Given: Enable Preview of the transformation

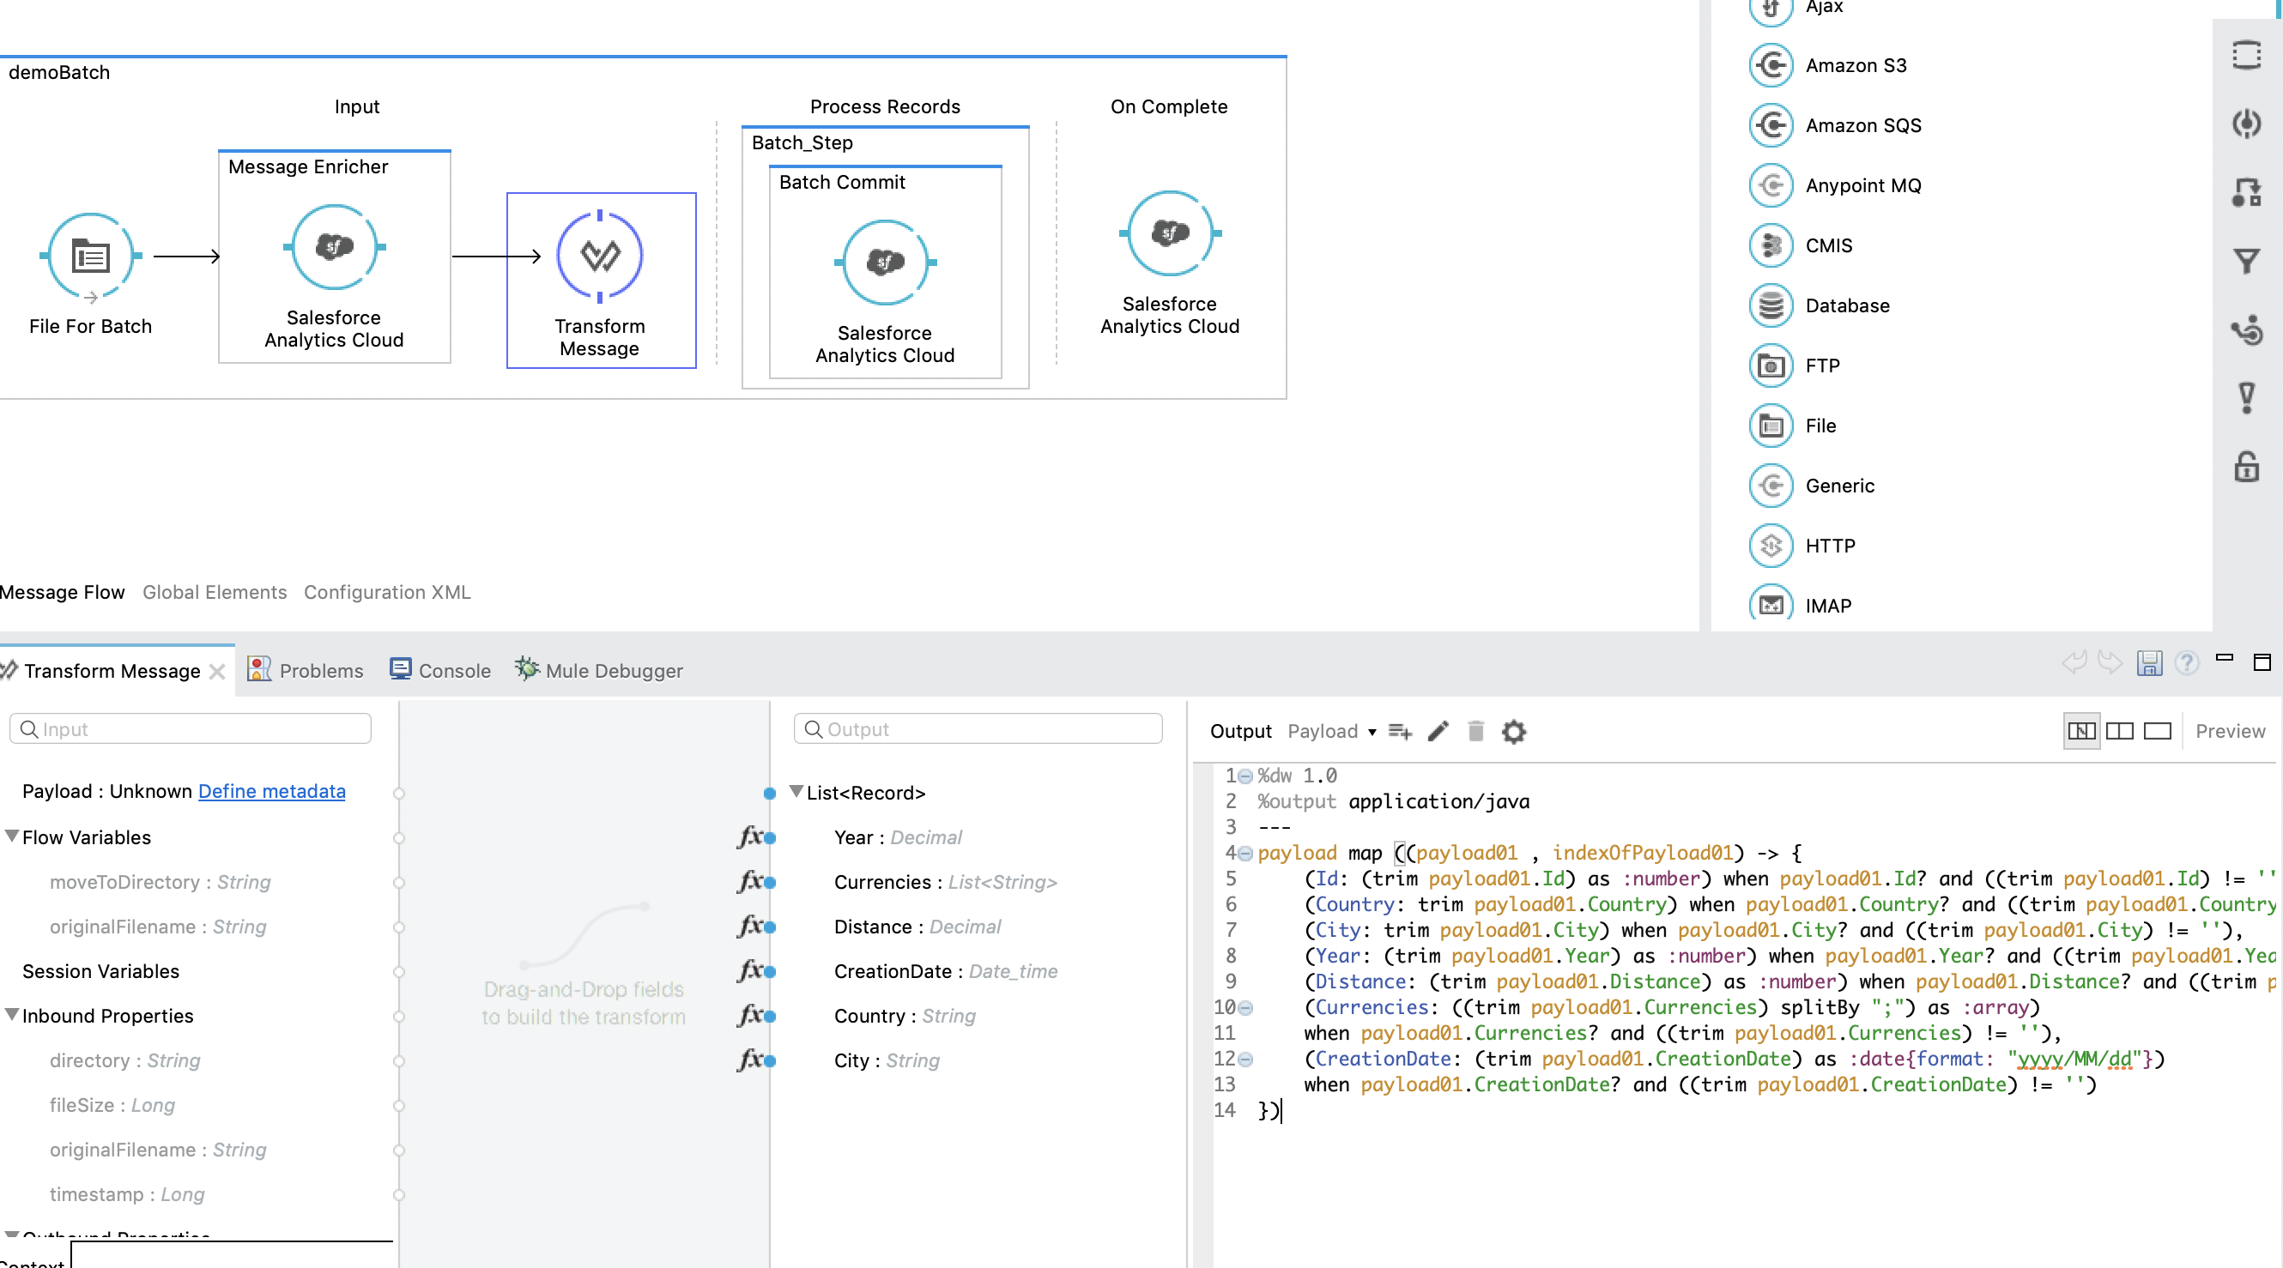Looking at the screenshot, I should tap(2230, 731).
